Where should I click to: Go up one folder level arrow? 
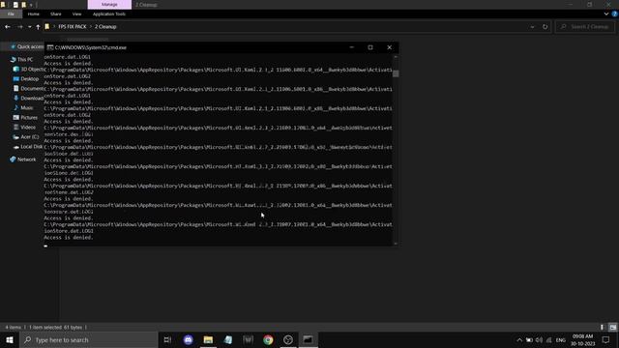(38, 27)
